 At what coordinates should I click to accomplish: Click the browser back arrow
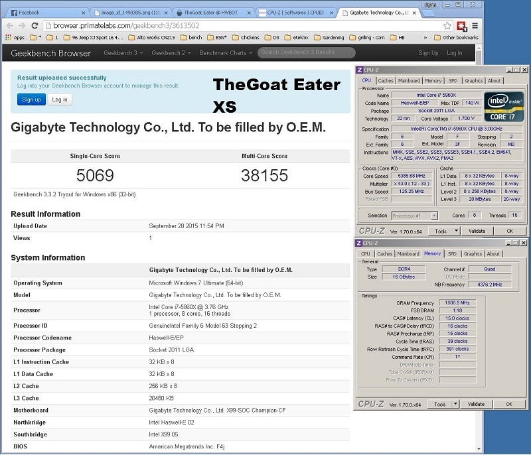(10, 26)
